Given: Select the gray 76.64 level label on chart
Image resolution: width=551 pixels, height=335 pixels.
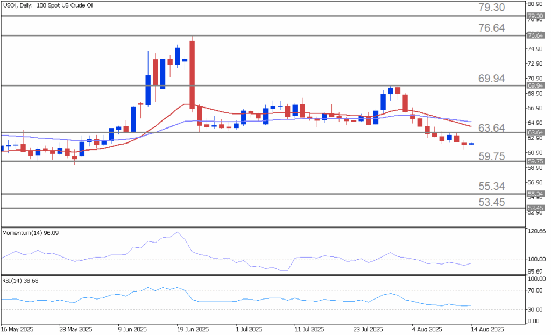Looking at the screenshot, I should (x=491, y=28).
